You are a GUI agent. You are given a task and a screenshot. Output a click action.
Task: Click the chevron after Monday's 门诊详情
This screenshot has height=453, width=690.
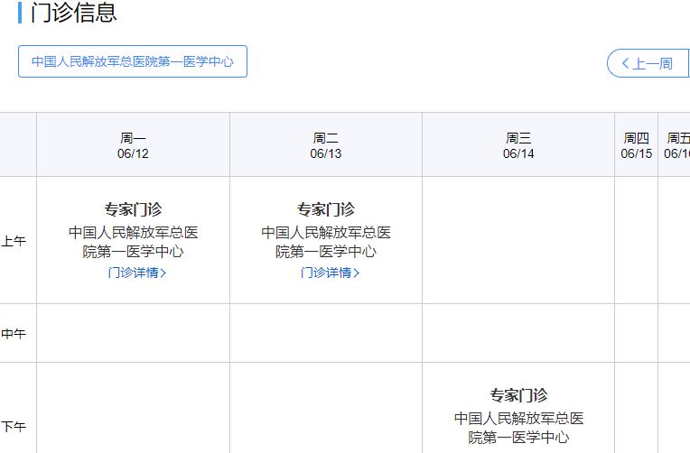click(x=163, y=273)
